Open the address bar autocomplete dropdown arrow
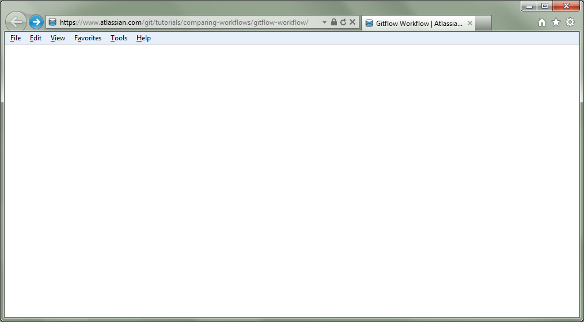Screen dimensions: 584x322 [324, 22]
